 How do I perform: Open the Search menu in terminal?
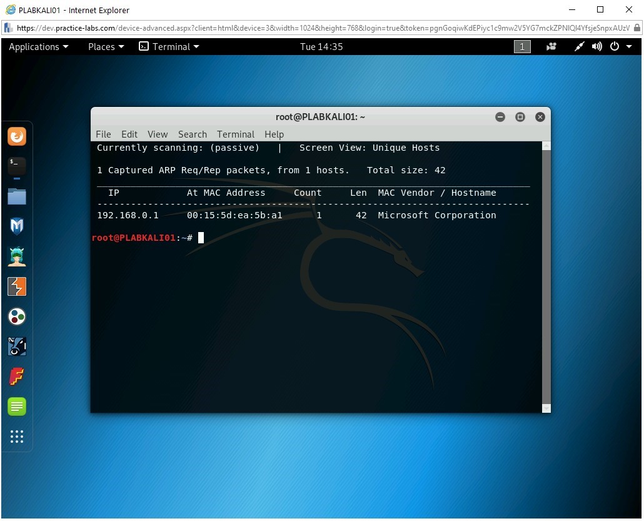pyautogui.click(x=192, y=134)
